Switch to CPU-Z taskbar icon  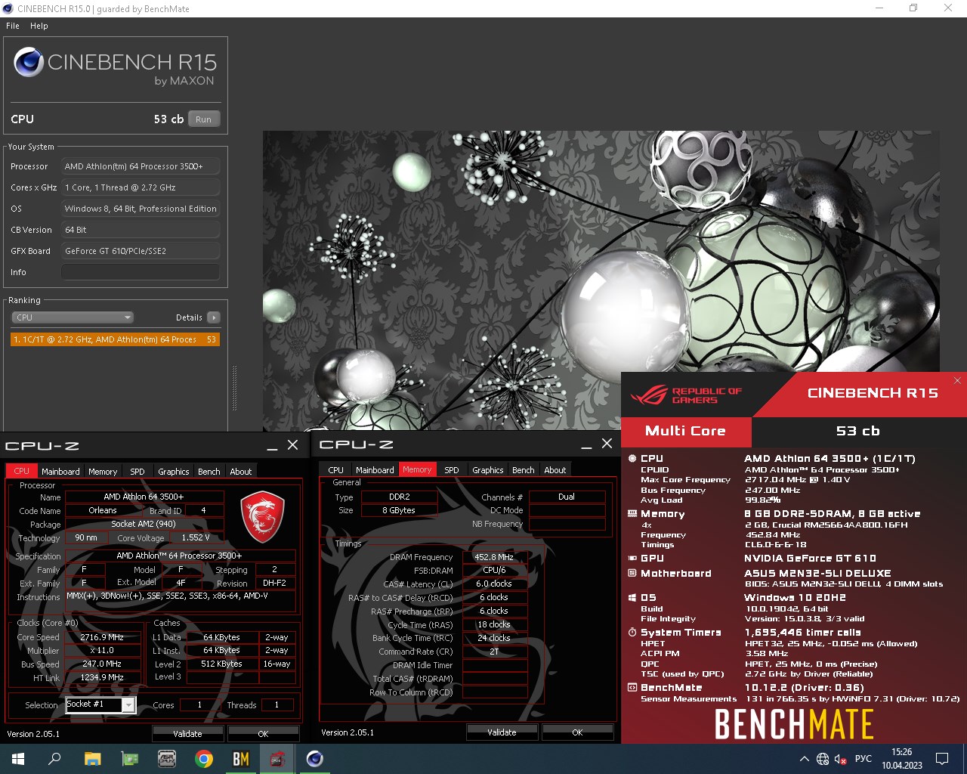(x=277, y=759)
